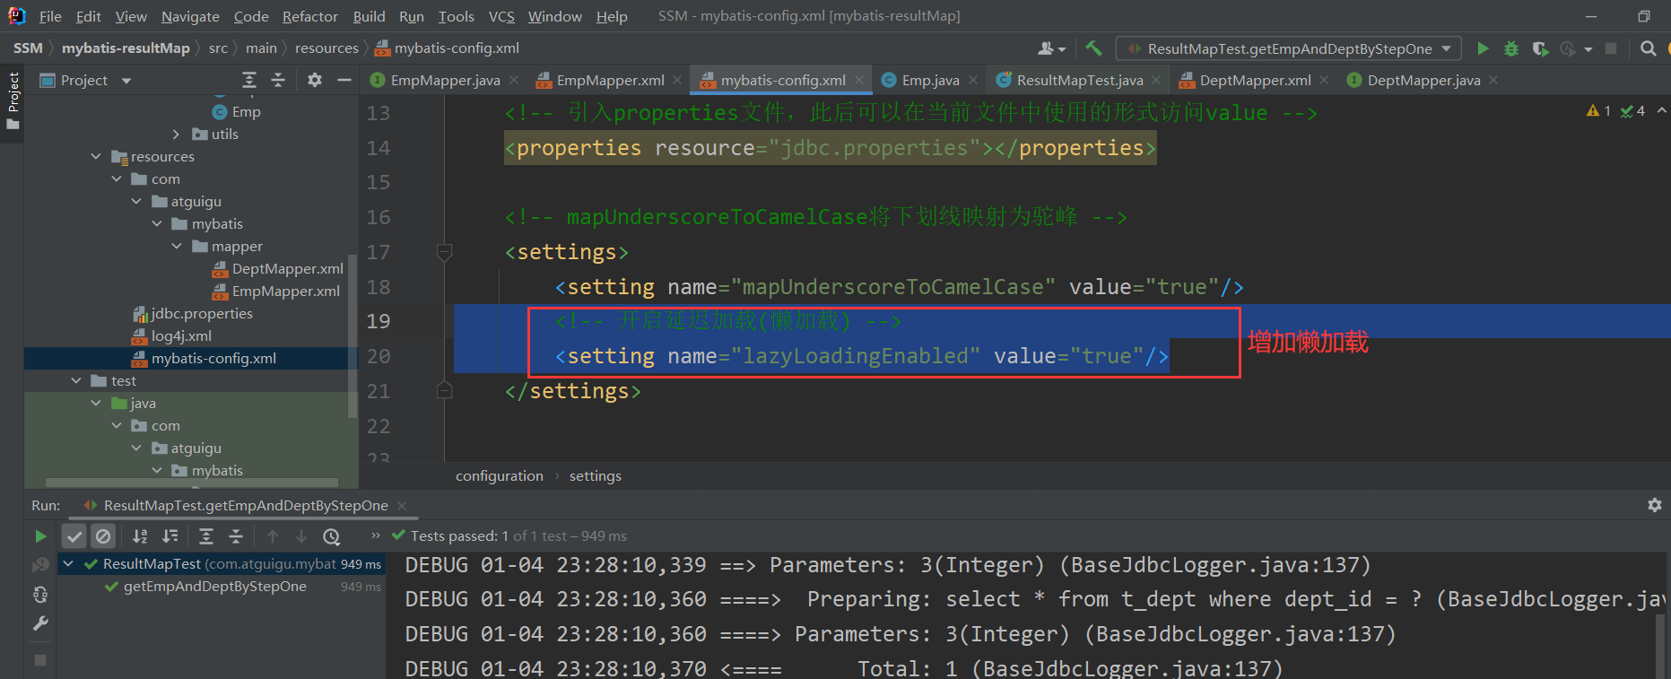Select getEmpAndDeptByStepOne in test results
1671x679 pixels.
(215, 586)
